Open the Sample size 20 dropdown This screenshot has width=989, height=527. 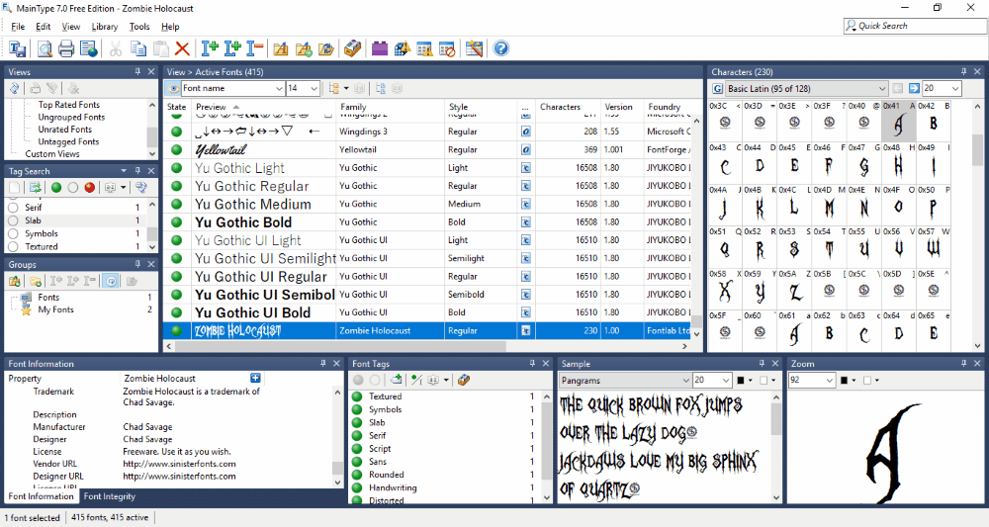(x=726, y=380)
